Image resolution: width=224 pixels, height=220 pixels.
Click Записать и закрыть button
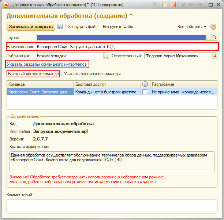pyautogui.click(x=31, y=27)
